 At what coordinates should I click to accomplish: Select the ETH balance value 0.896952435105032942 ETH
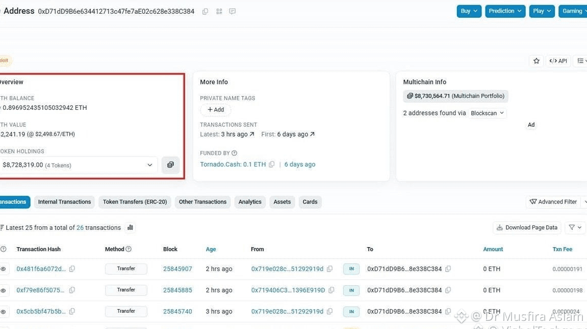click(45, 108)
